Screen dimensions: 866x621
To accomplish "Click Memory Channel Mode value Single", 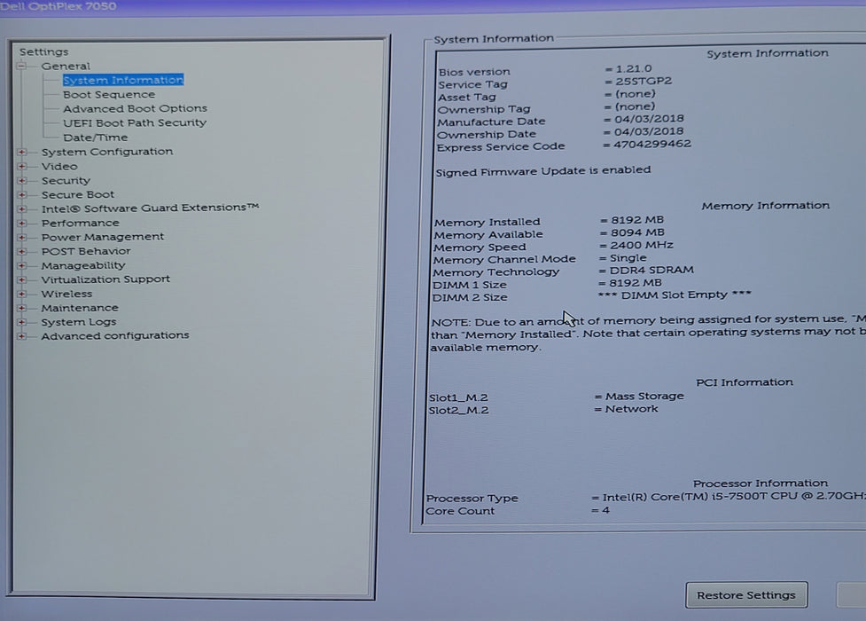I will pyautogui.click(x=628, y=258).
